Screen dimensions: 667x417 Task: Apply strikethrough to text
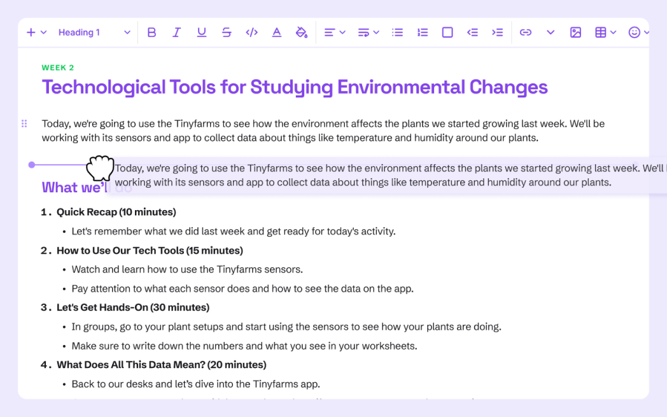pos(227,32)
